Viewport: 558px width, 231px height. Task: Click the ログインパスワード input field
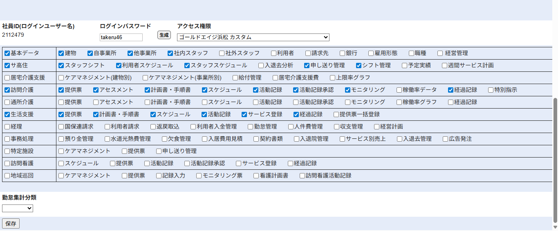121,37
